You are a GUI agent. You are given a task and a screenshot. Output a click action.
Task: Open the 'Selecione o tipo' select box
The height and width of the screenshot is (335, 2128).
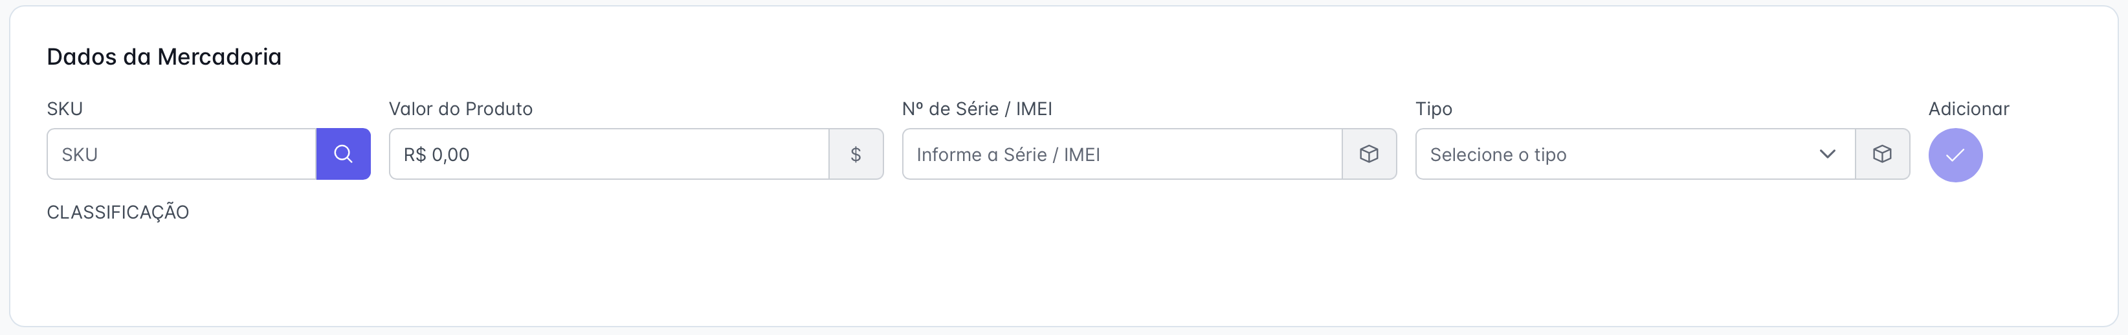(x=1635, y=153)
